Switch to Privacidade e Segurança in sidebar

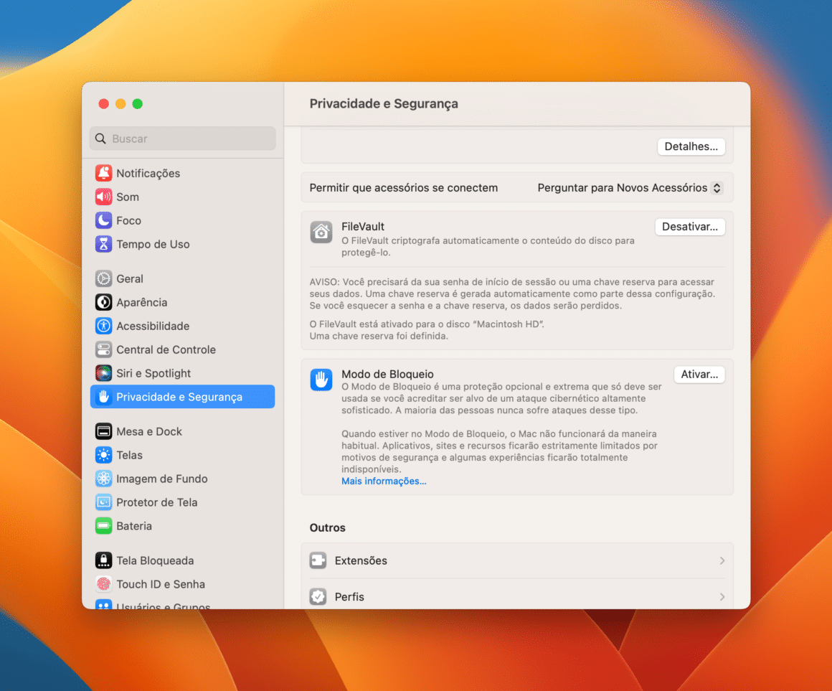coord(182,396)
